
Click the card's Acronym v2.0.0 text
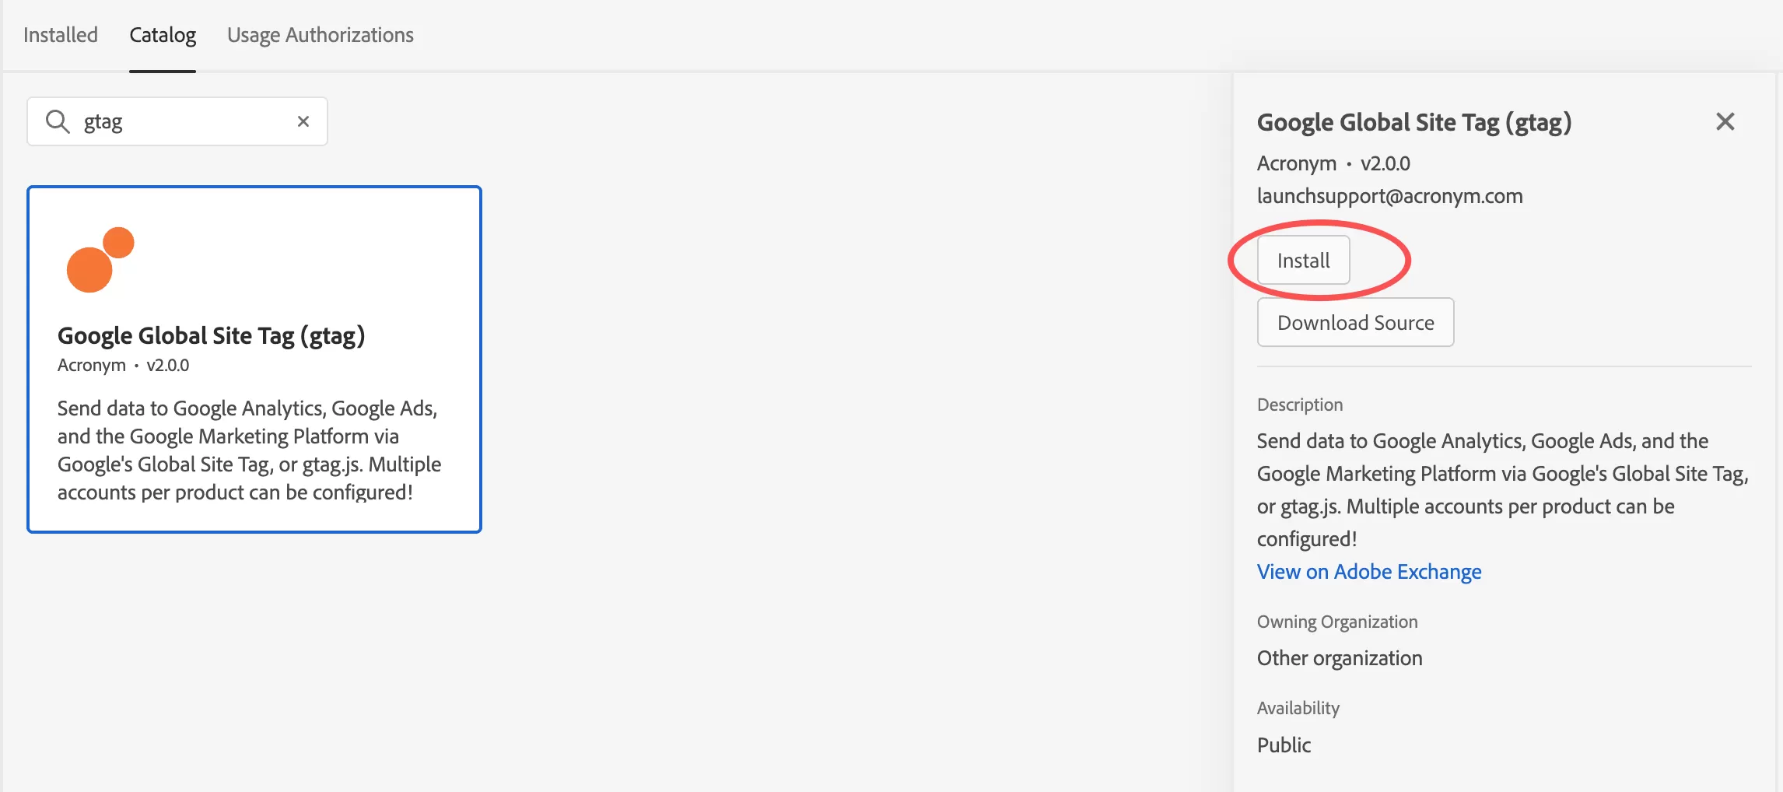point(123,365)
